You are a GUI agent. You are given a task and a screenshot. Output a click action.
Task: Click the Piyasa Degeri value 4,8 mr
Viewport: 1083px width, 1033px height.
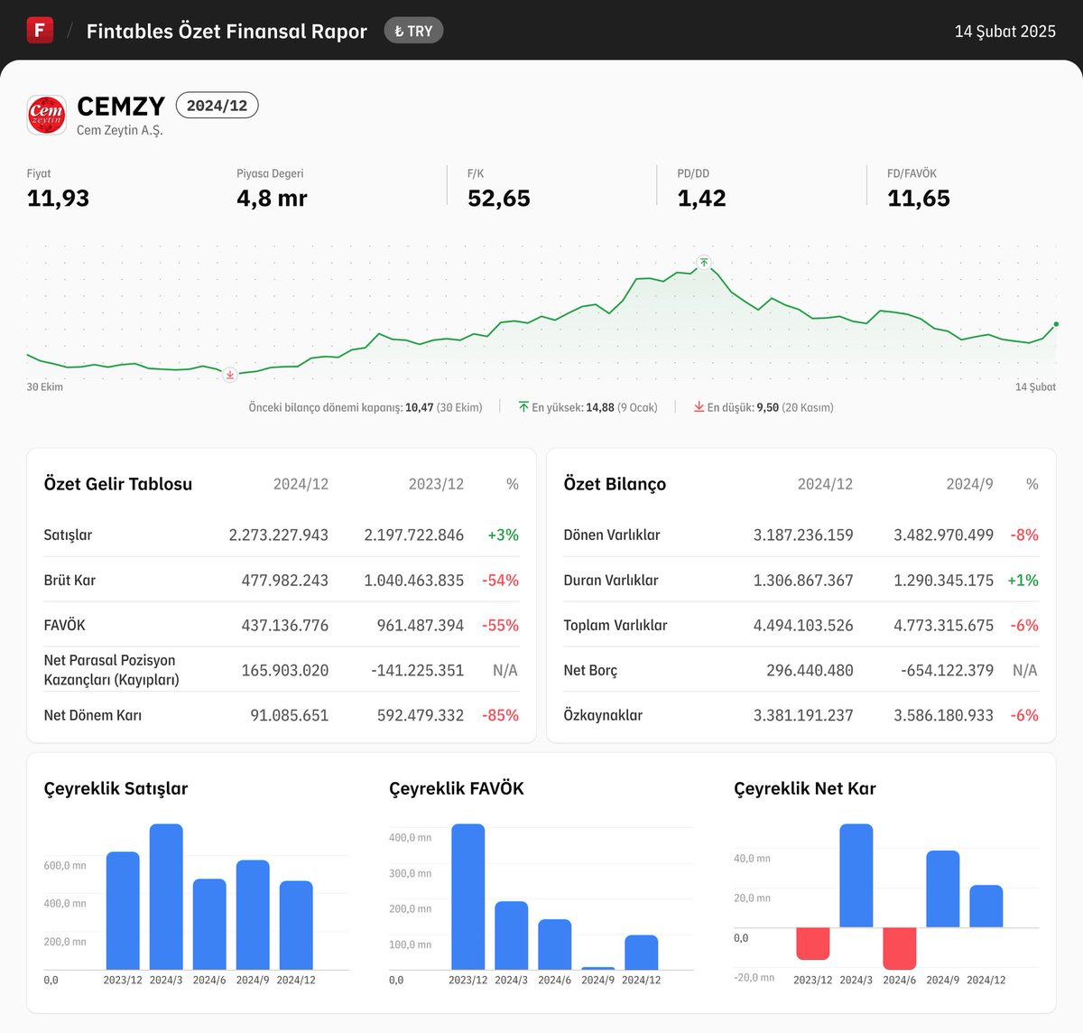pyautogui.click(x=272, y=199)
